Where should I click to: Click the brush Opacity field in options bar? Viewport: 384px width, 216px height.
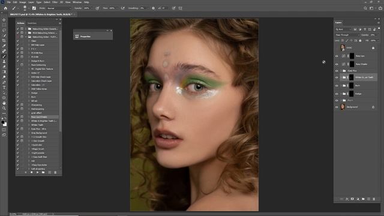86,8
